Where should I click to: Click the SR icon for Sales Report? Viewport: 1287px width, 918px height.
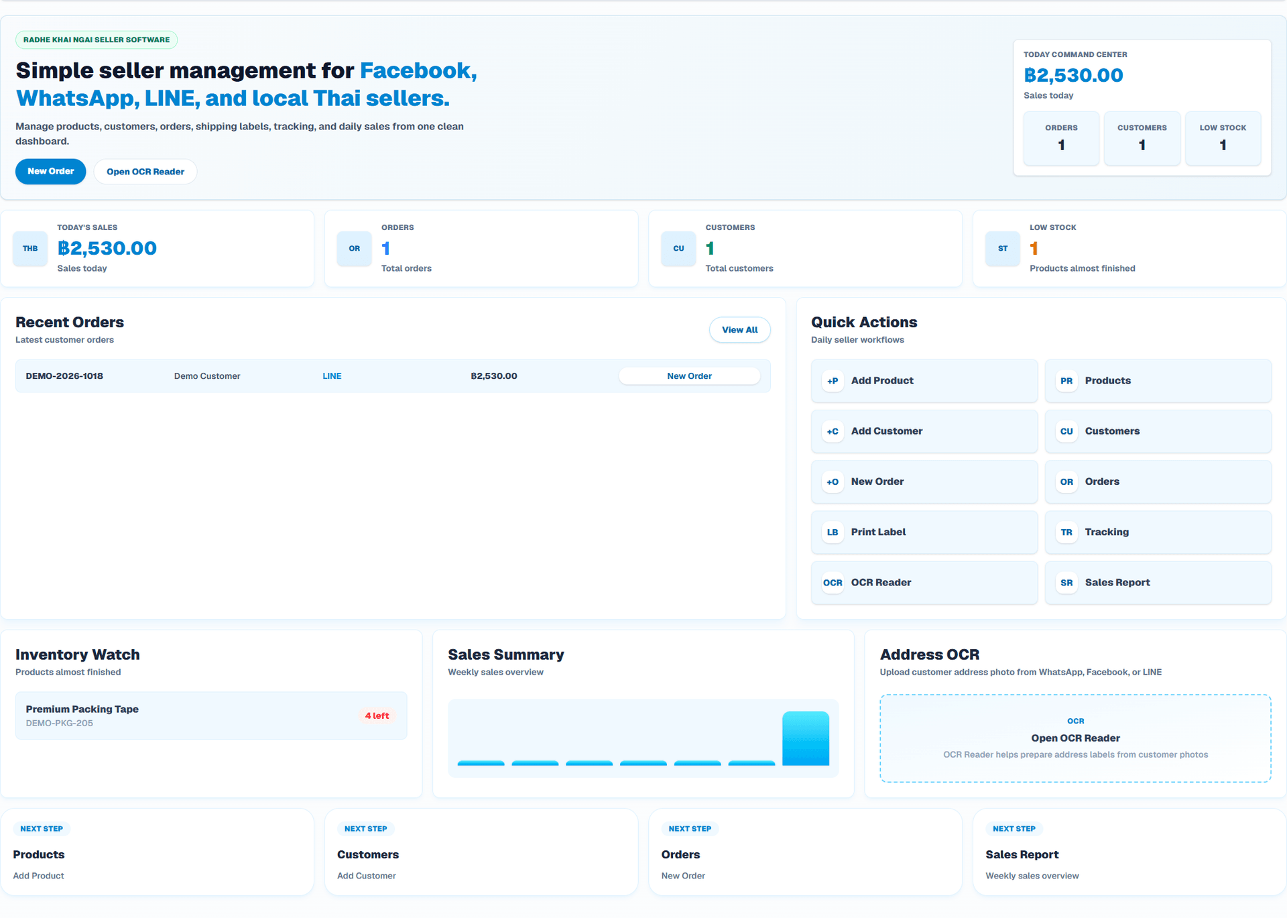1066,583
